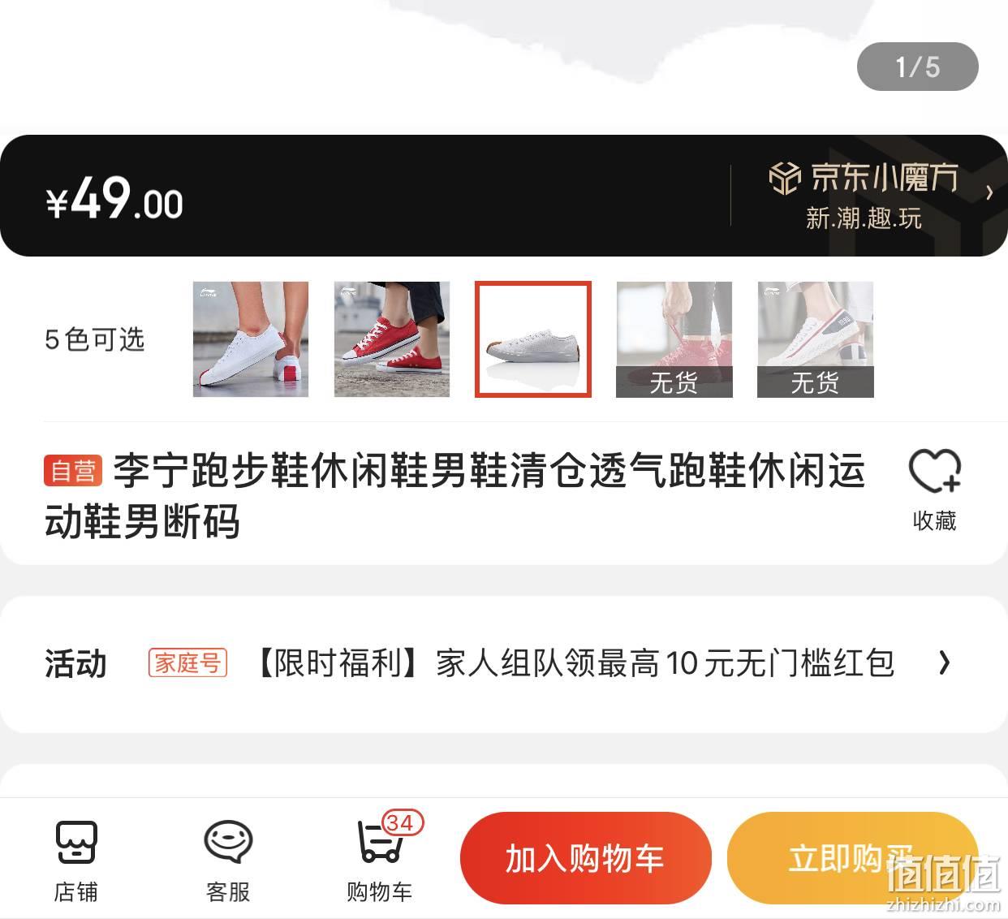Tap the 自营 self-operated badge

coord(73,471)
